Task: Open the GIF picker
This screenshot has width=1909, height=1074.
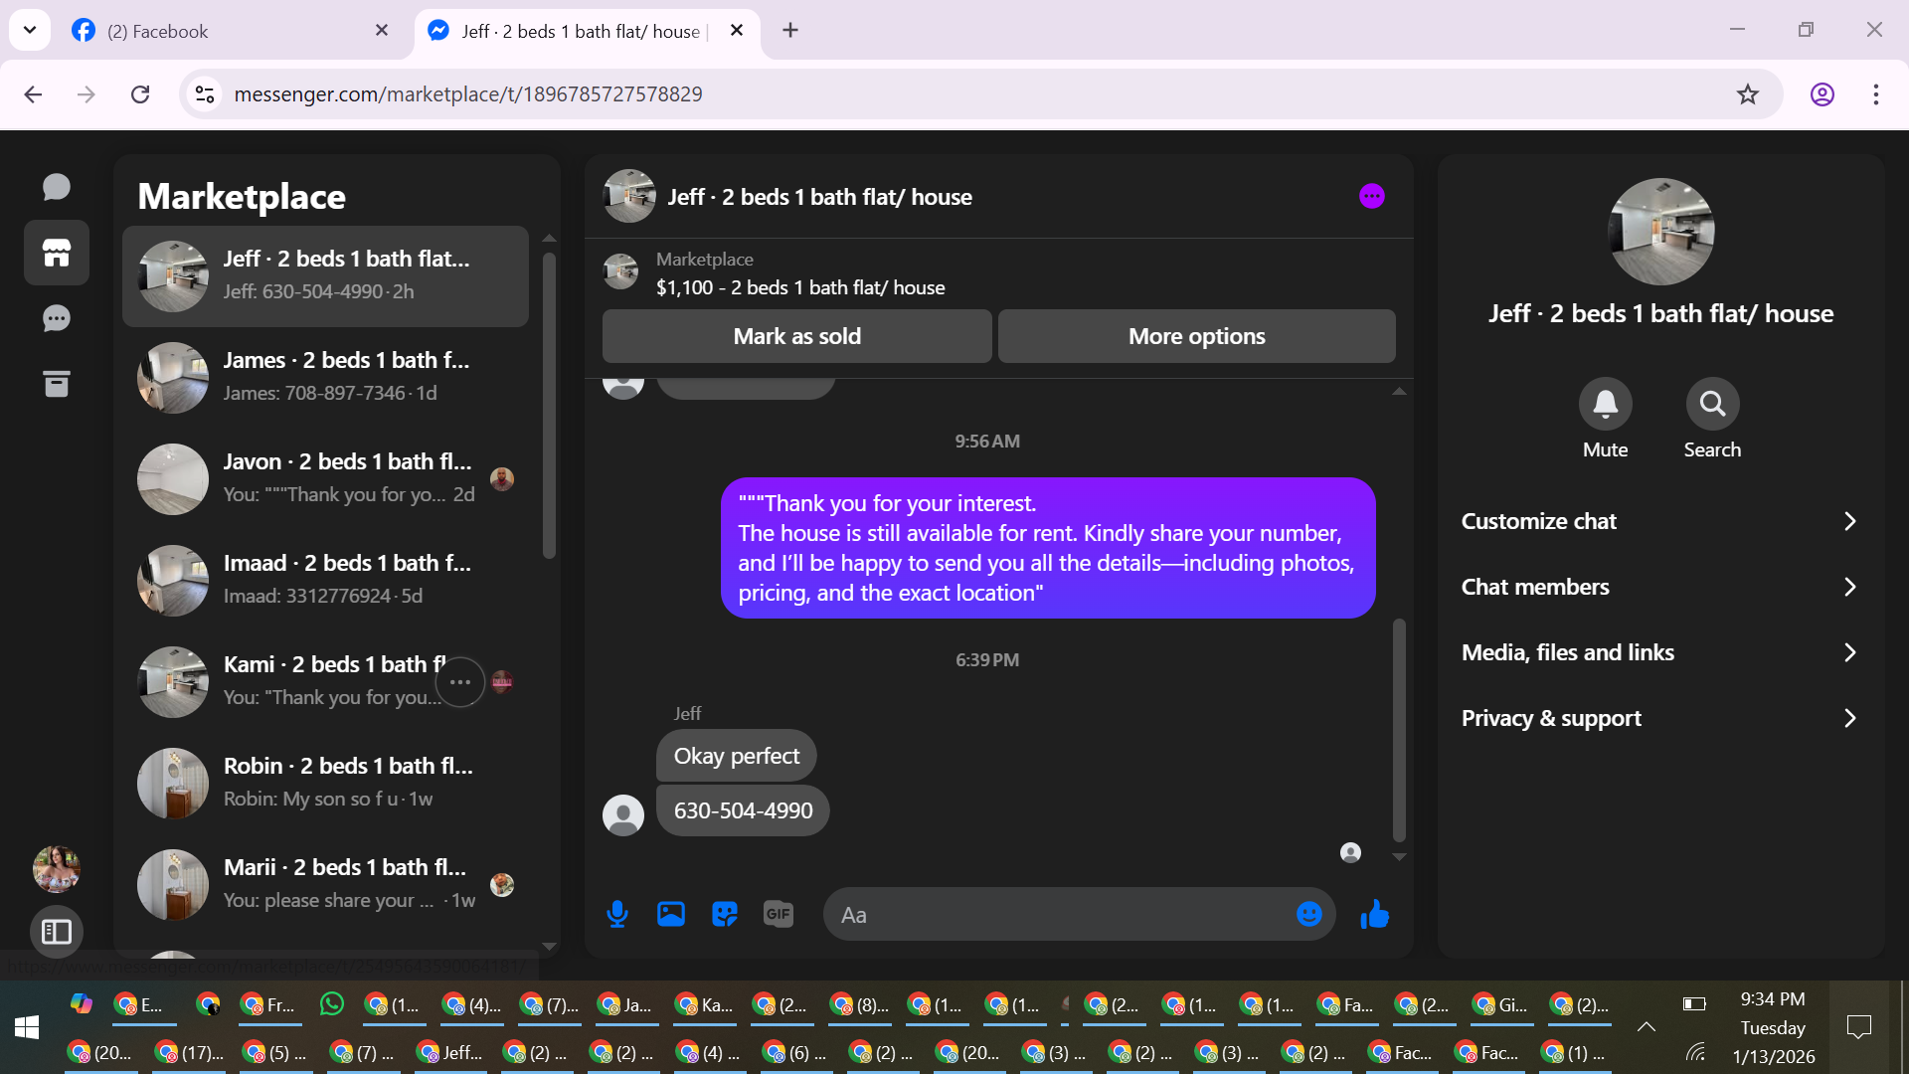Action: [779, 914]
